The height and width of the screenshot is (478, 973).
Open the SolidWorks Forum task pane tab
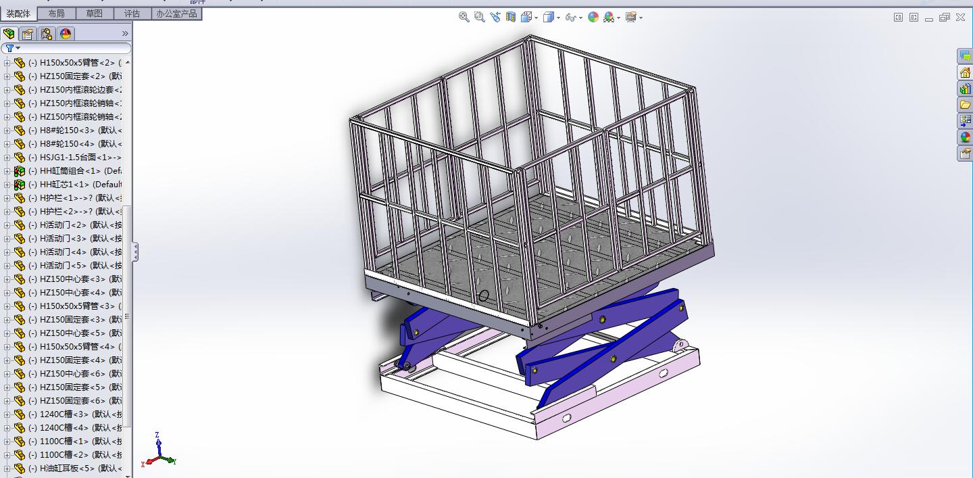965,56
